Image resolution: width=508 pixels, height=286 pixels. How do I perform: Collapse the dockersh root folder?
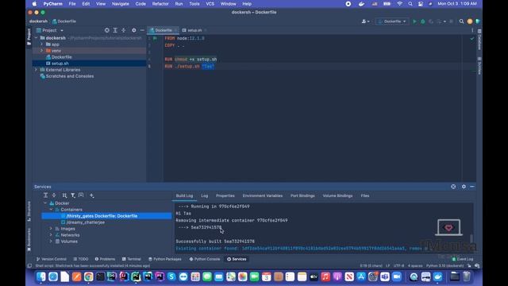click(x=37, y=38)
